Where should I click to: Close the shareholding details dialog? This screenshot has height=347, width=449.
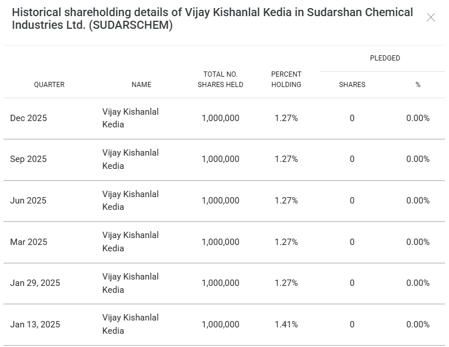click(x=431, y=18)
